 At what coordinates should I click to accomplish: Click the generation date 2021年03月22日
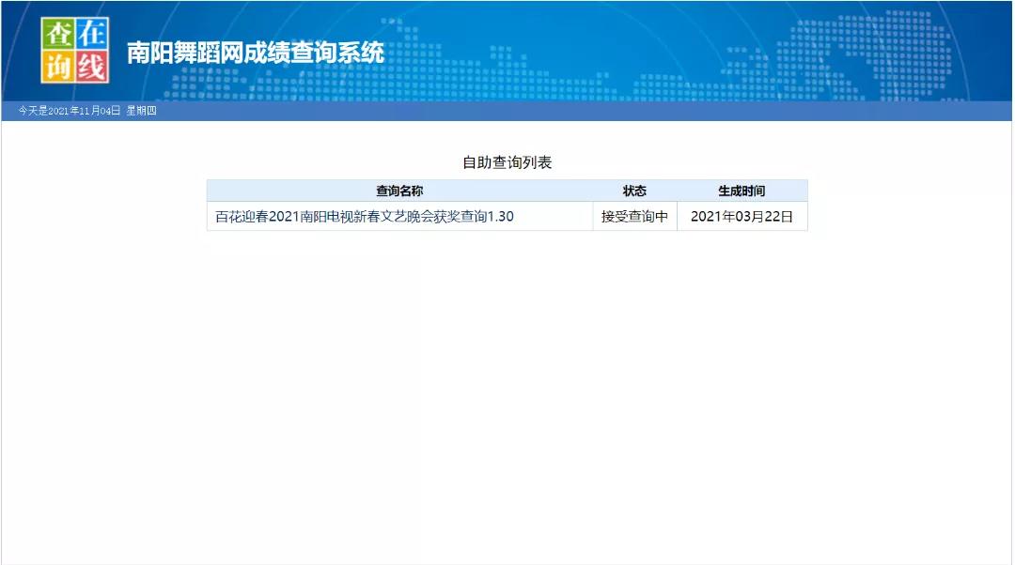[x=742, y=215]
